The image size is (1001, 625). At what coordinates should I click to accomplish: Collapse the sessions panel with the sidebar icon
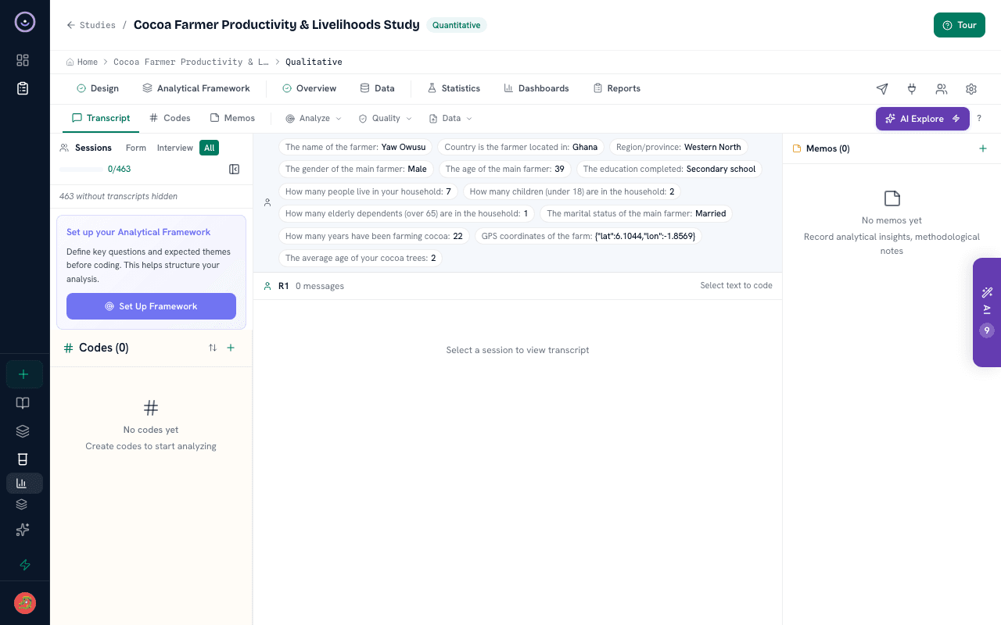234,170
